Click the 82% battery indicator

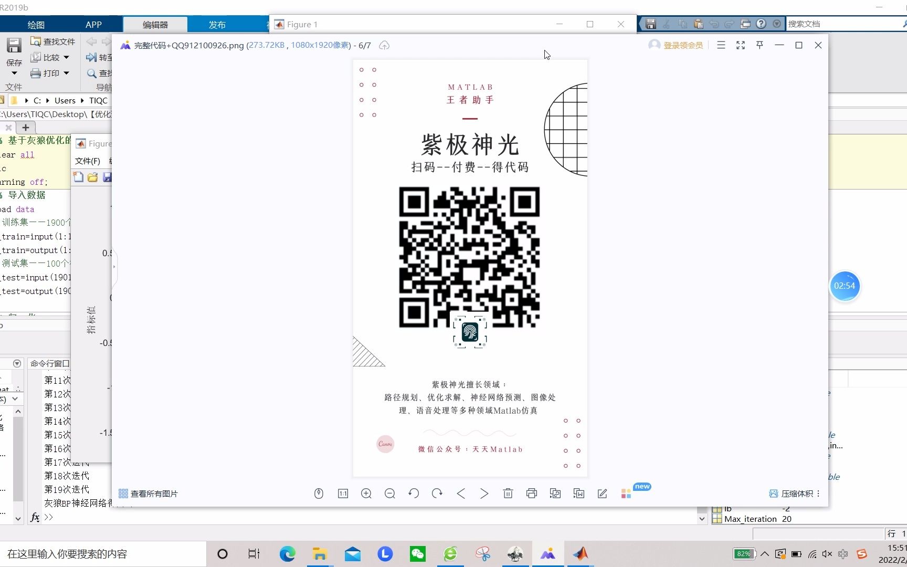744,554
